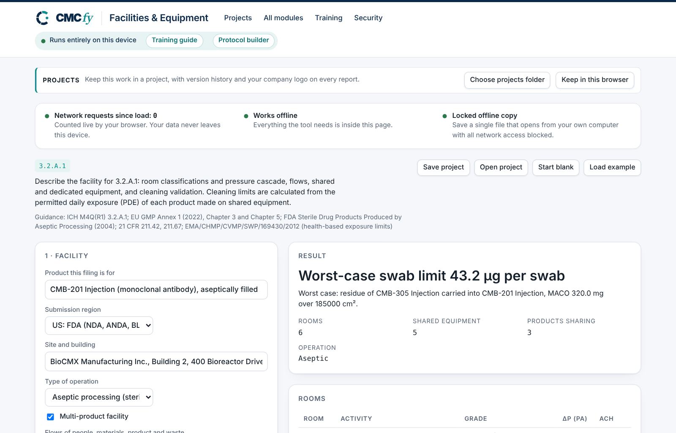Go to the Training nav item
This screenshot has width=676, height=433.
pos(329,18)
